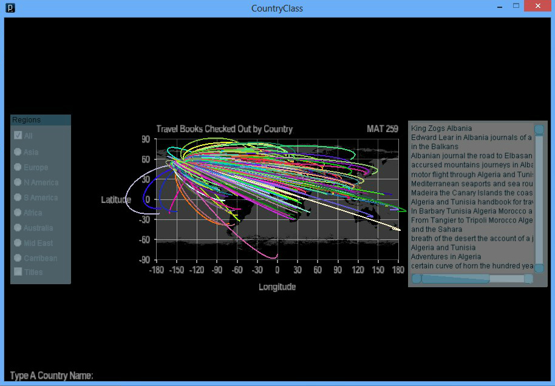
Task: Click the vertical scrollbar up button
Action: pos(539,129)
